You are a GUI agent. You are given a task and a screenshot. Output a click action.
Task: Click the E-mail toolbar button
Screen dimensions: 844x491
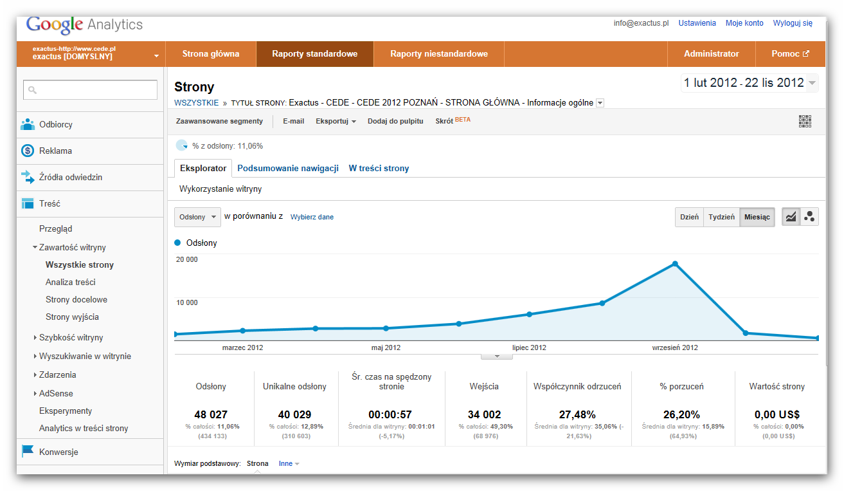(x=293, y=121)
